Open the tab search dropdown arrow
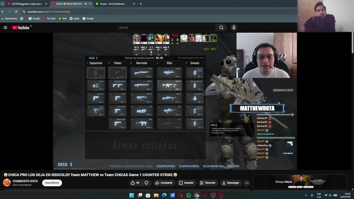The image size is (354, 199). pos(2,4)
